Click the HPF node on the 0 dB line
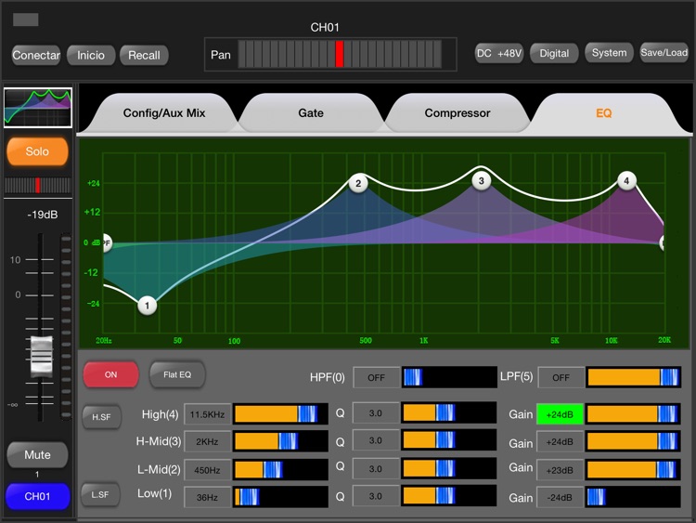 point(107,243)
